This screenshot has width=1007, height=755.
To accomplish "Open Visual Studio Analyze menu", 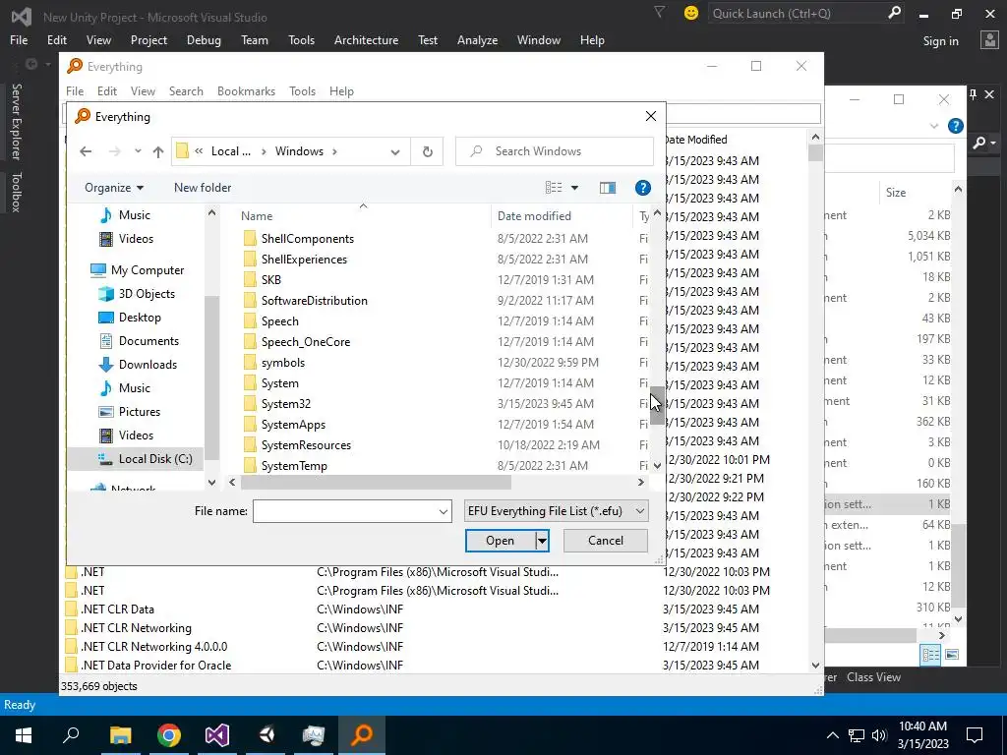I will click(477, 39).
